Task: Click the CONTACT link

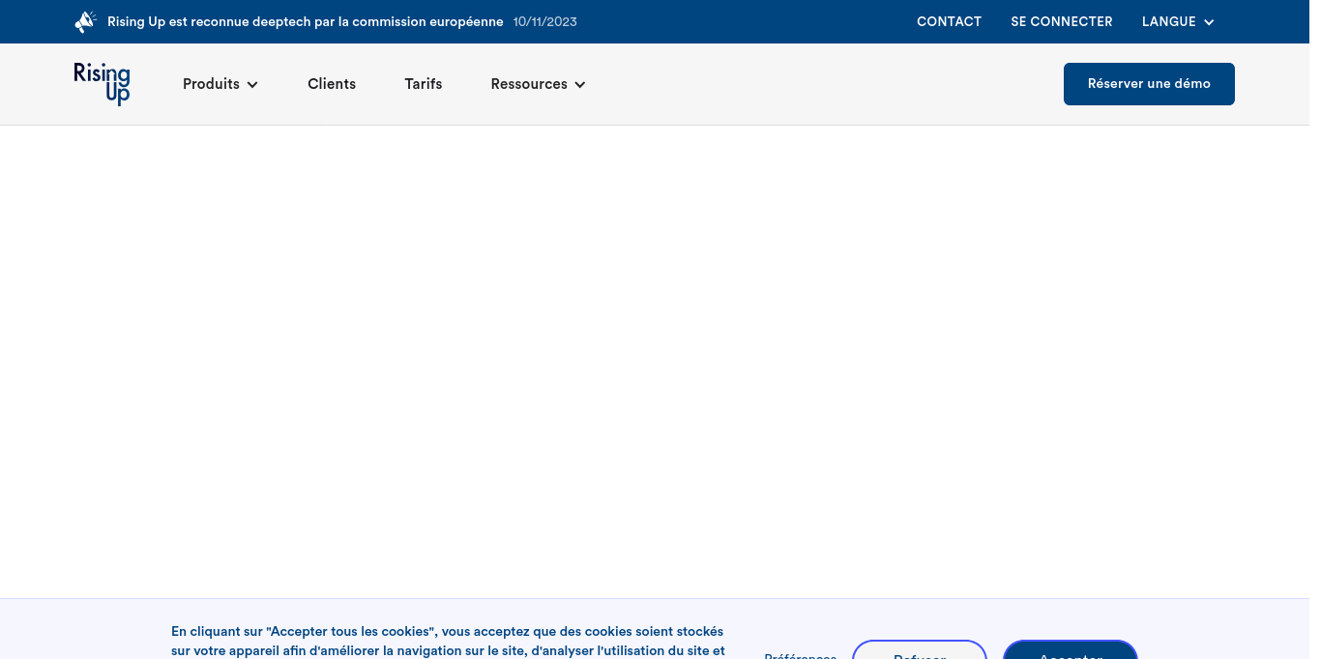Action: tap(949, 21)
